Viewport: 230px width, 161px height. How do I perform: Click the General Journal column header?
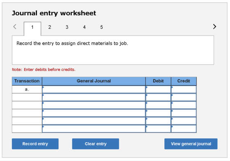94,81
